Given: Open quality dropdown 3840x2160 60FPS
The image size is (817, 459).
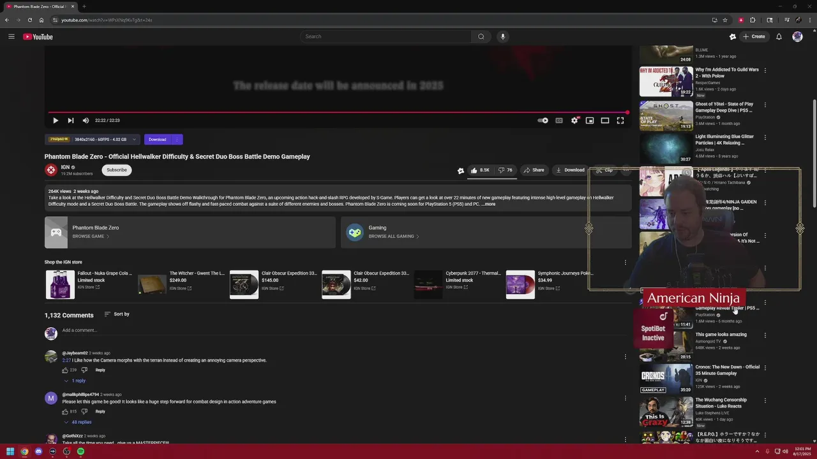Looking at the screenshot, I should (x=92, y=139).
